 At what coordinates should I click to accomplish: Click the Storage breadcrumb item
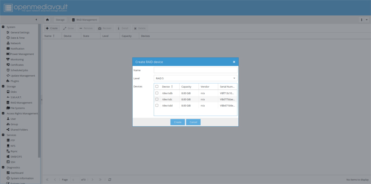[60, 20]
